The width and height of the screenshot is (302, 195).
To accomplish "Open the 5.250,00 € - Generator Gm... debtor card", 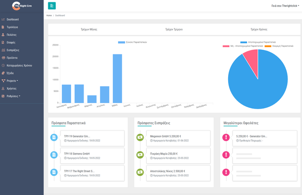I will coord(265,138).
